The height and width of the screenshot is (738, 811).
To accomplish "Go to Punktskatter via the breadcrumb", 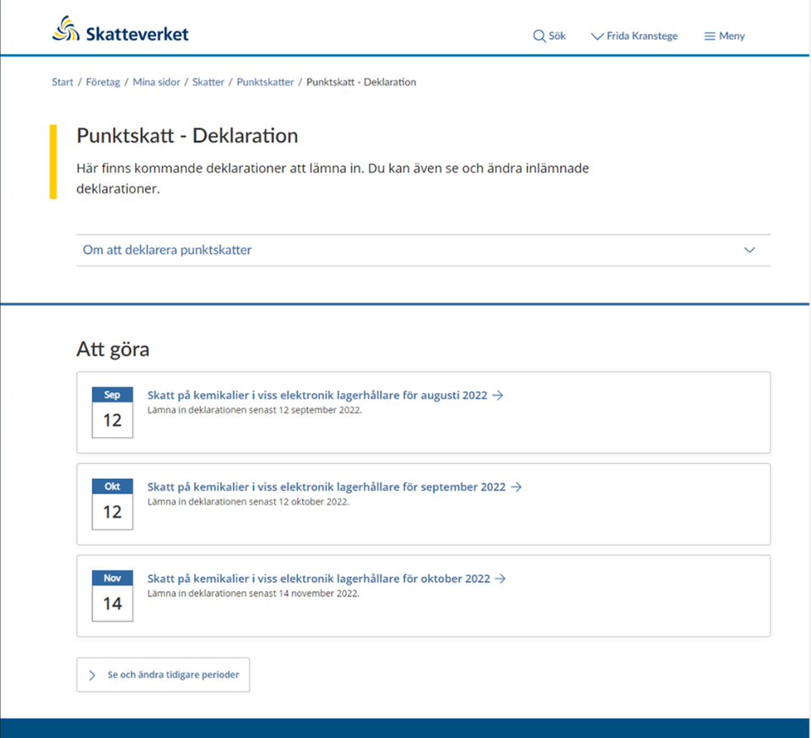I will (263, 82).
